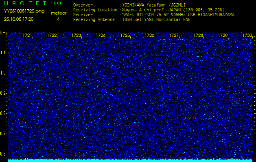The image size is (256, 162).
Task: Click the Receiving Location label
Action: click(95, 10)
